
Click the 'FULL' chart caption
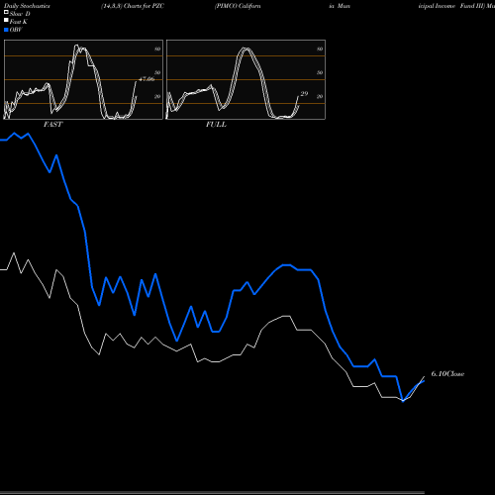[216, 125]
